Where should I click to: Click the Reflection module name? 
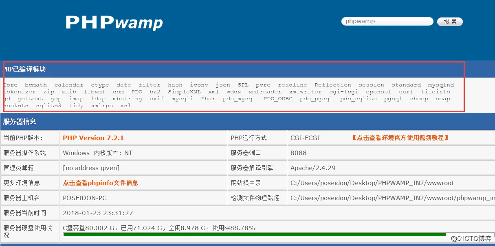[x=333, y=85]
